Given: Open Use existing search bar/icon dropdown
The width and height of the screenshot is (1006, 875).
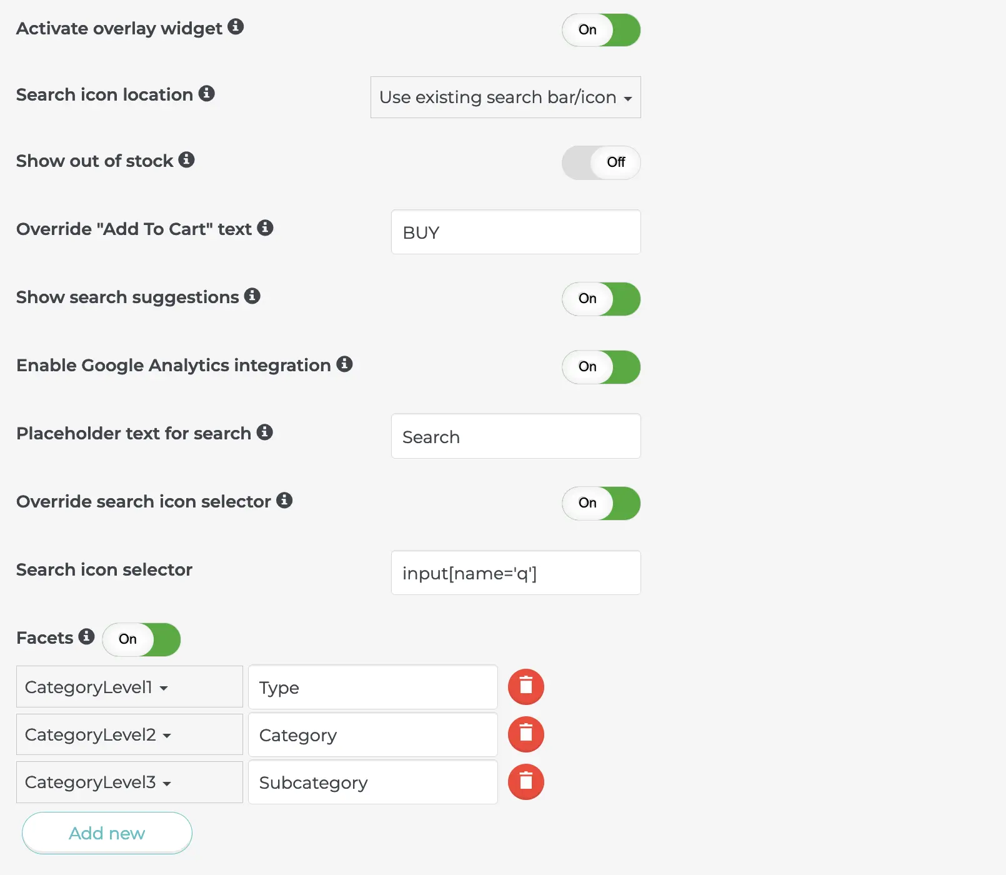Looking at the screenshot, I should (x=505, y=97).
